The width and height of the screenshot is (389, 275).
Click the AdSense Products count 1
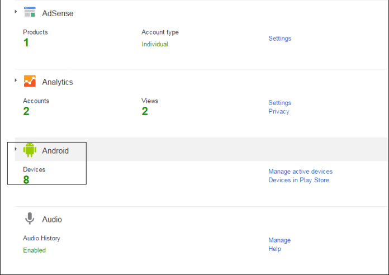(26, 42)
